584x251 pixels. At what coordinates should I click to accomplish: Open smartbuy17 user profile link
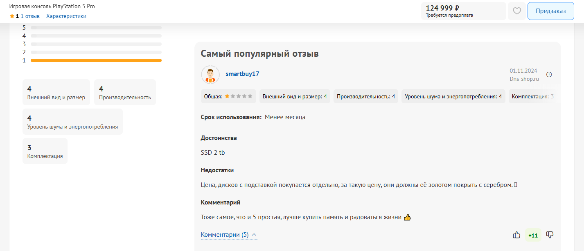pyautogui.click(x=242, y=74)
